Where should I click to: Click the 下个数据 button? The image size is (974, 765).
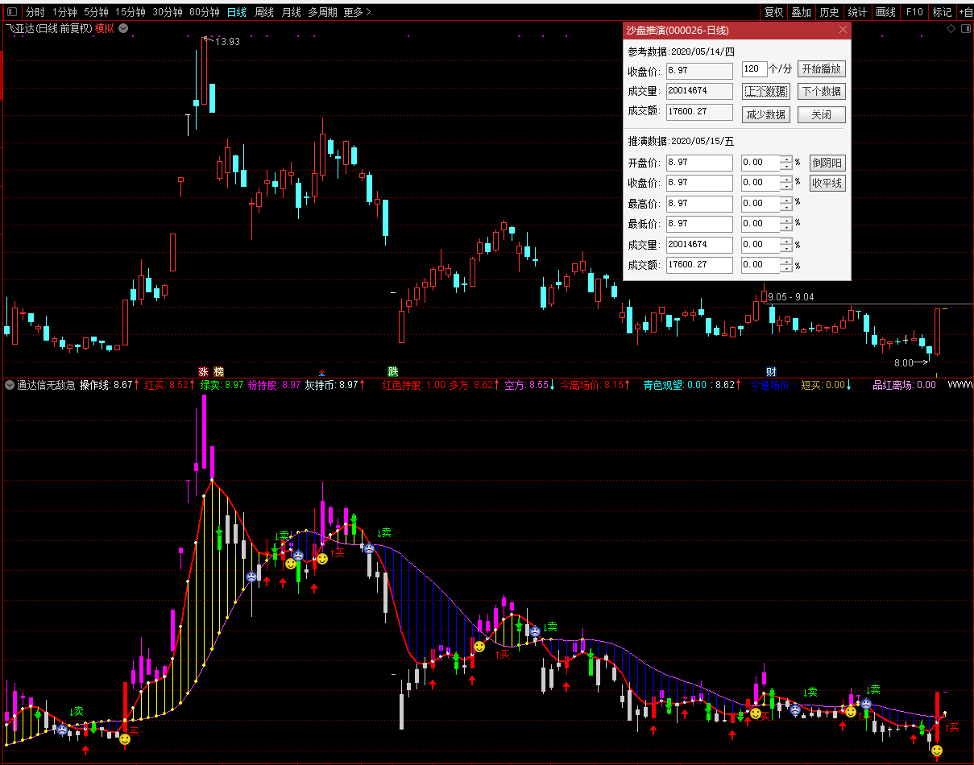822,92
